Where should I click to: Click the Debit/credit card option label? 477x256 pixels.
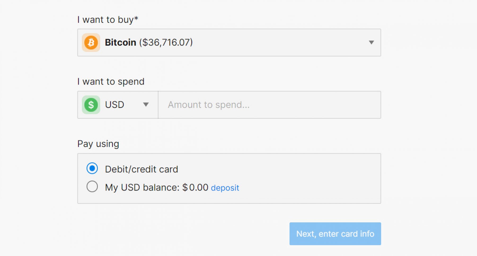click(x=141, y=169)
